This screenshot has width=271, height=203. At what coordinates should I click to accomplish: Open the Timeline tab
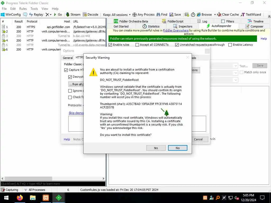click(255, 21)
